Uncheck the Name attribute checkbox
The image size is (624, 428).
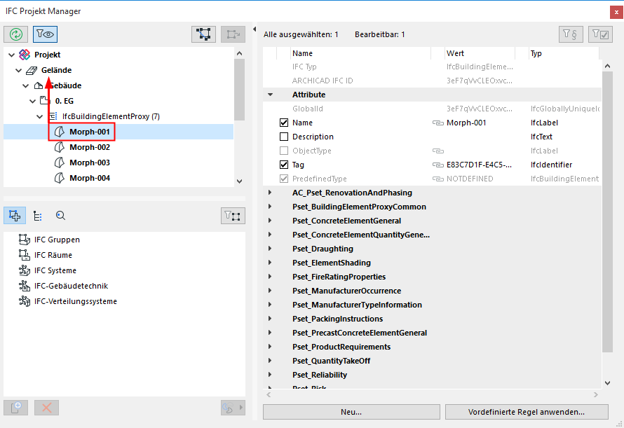tap(284, 123)
